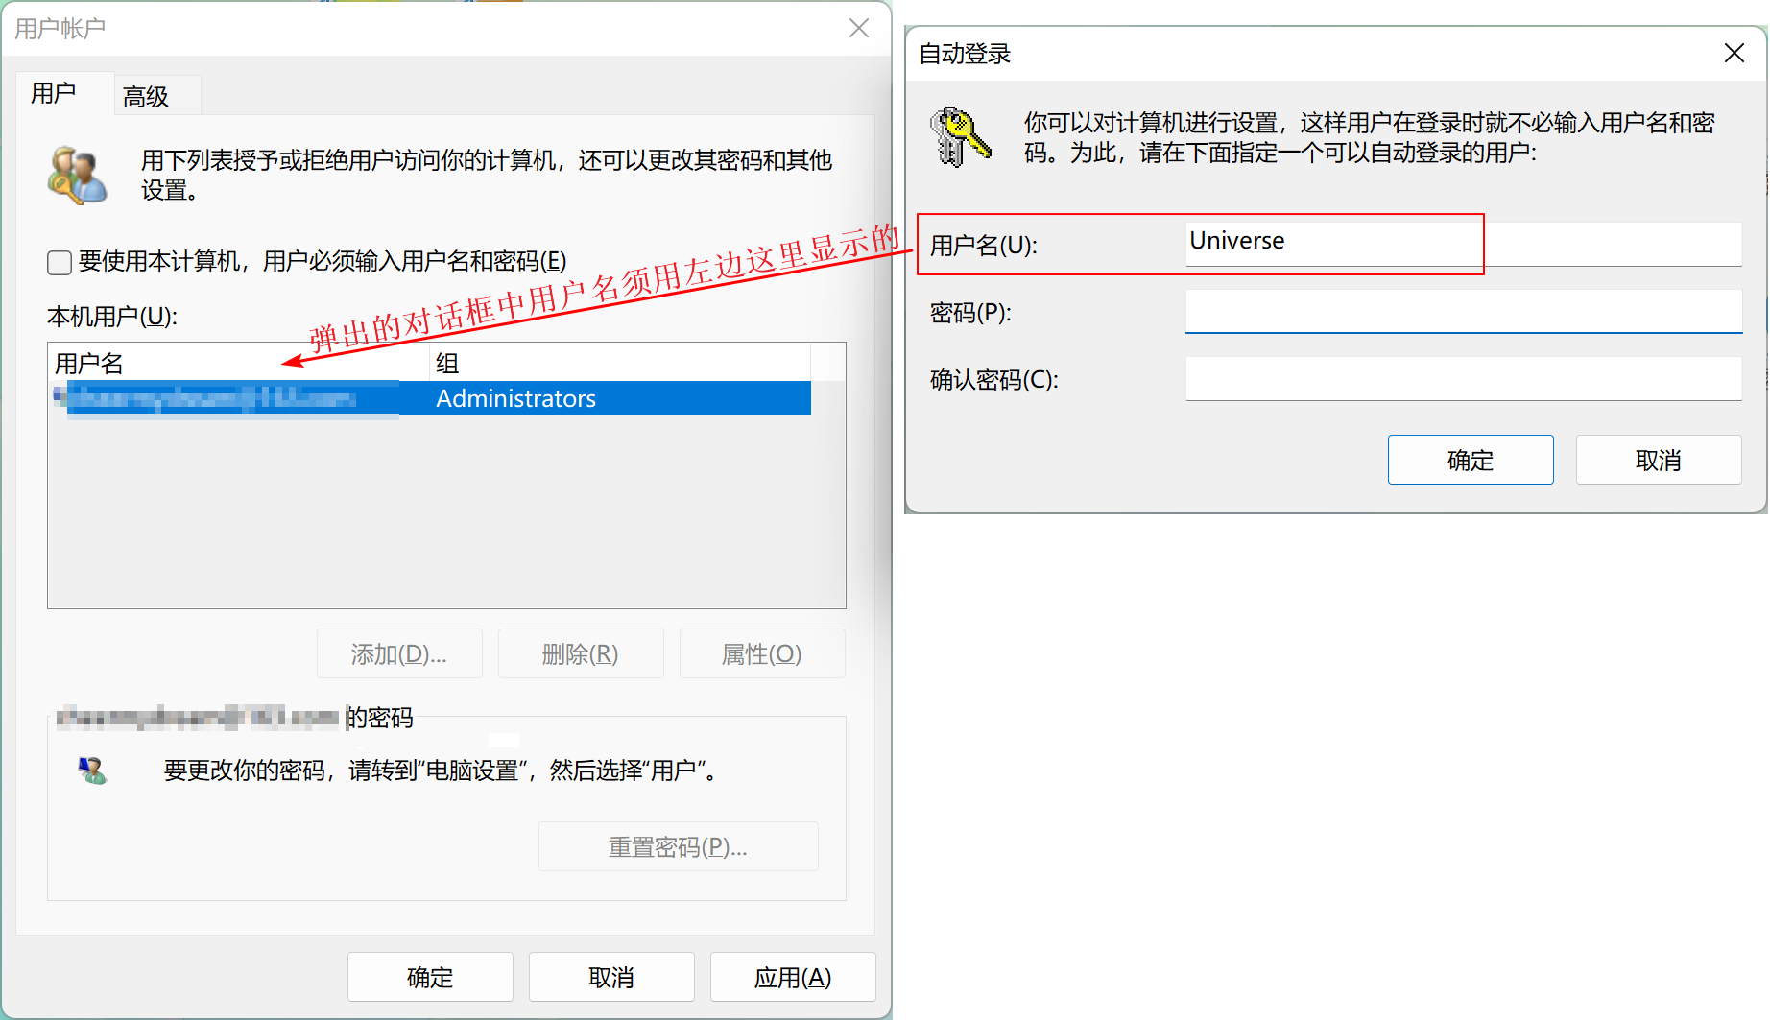Toggle the 用户必须输入用户名和密码 checkbox
Viewport: 1770px width, 1020px height.
pos(60,262)
